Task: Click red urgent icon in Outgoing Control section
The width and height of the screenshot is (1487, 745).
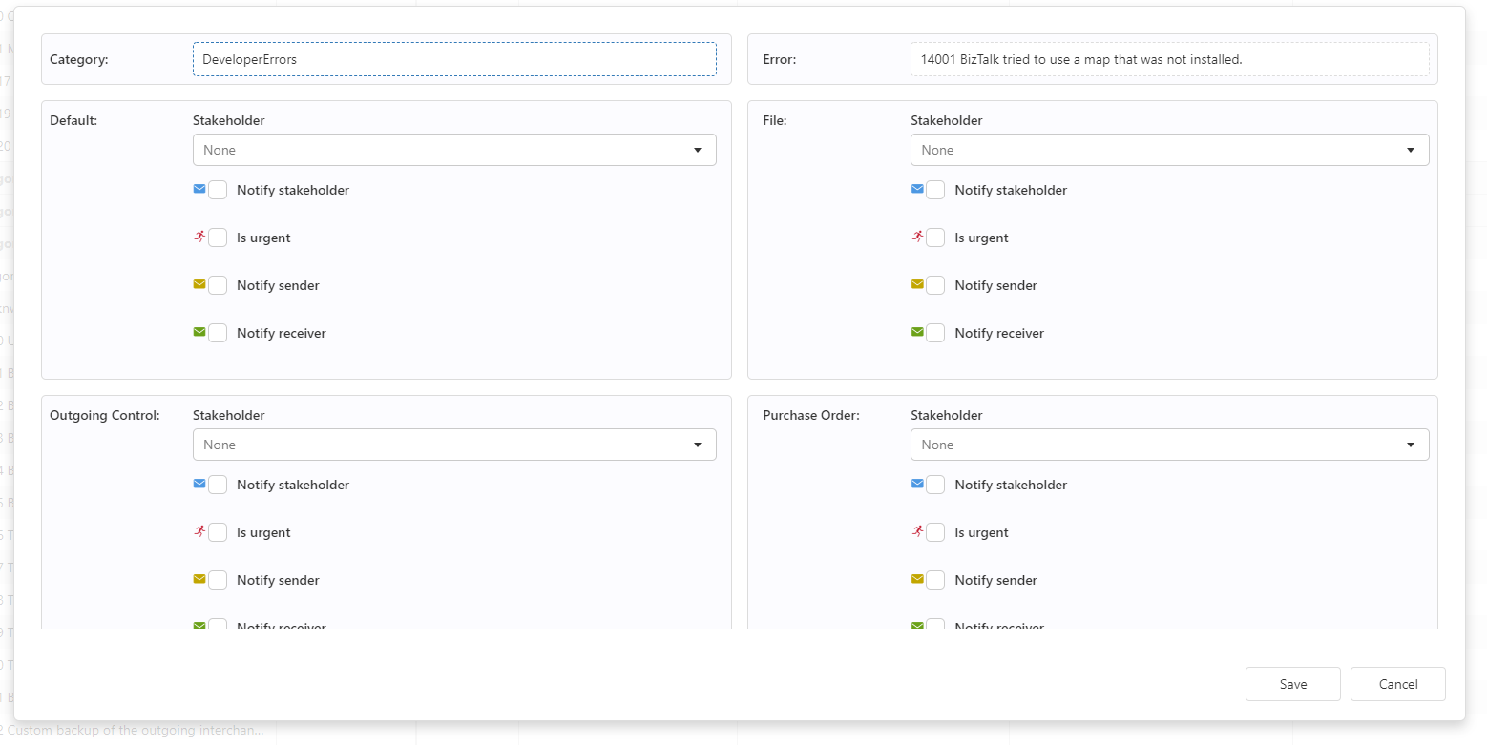Action: coord(199,531)
